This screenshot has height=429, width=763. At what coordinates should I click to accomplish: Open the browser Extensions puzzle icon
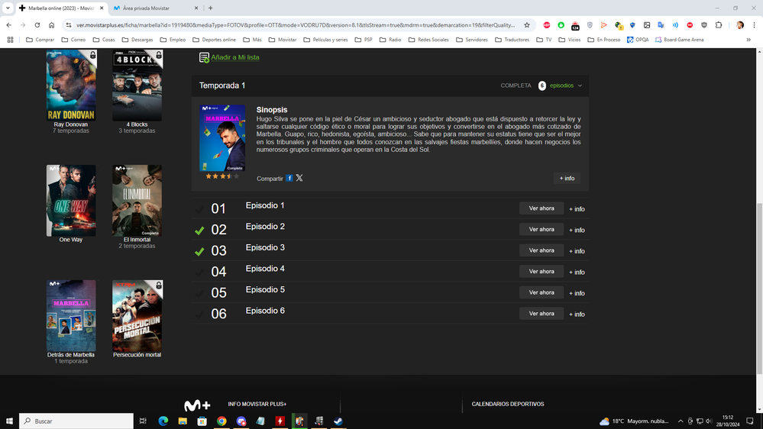[x=718, y=25]
